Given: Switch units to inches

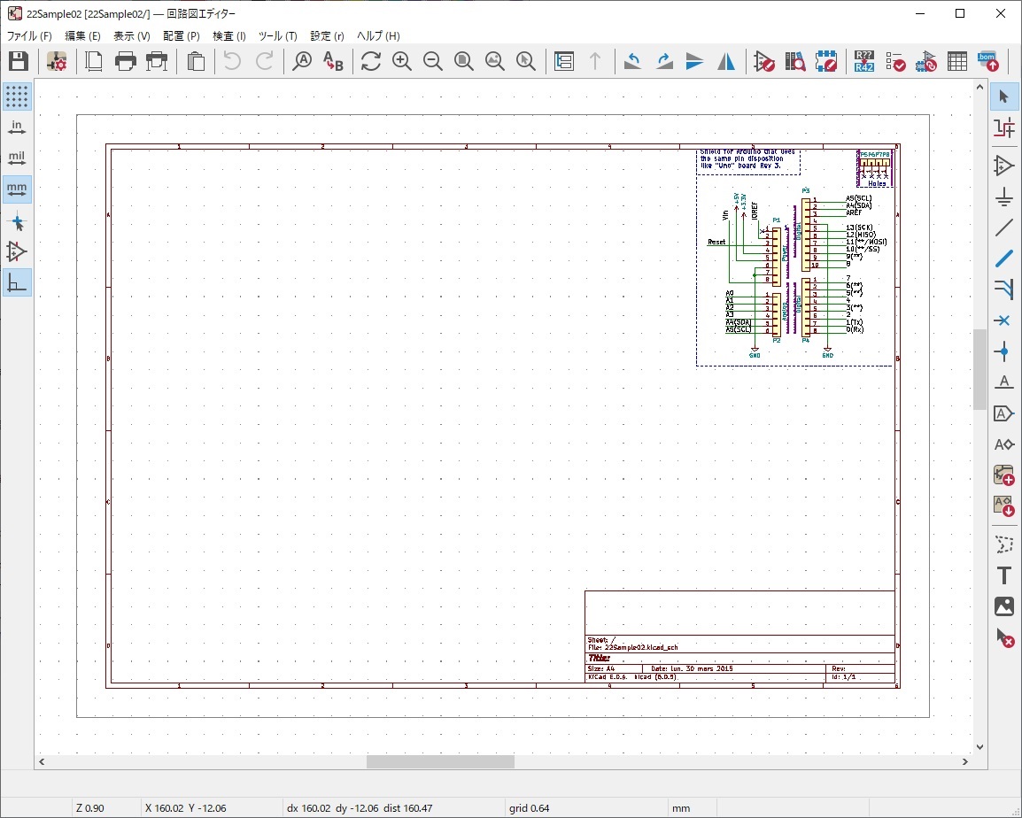Looking at the screenshot, I should point(17,127).
